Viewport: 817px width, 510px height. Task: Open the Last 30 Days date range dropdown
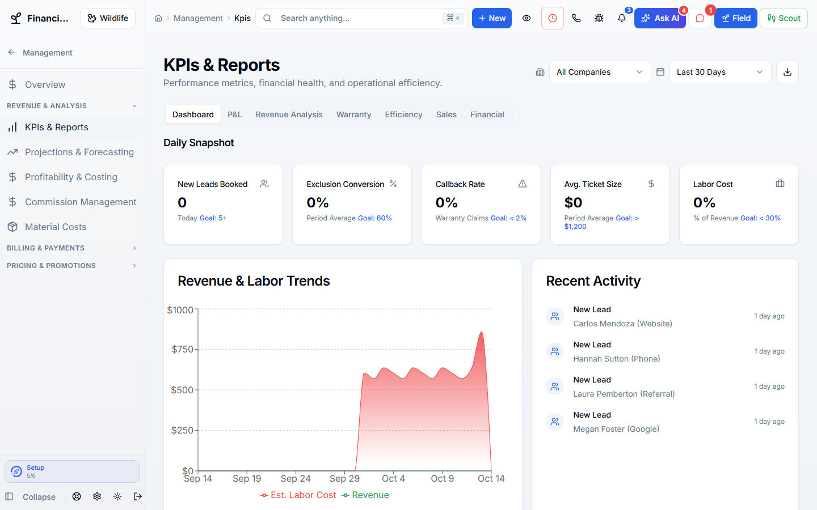tap(720, 72)
